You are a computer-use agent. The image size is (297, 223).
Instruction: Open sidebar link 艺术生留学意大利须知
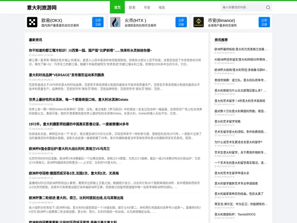click(240, 132)
